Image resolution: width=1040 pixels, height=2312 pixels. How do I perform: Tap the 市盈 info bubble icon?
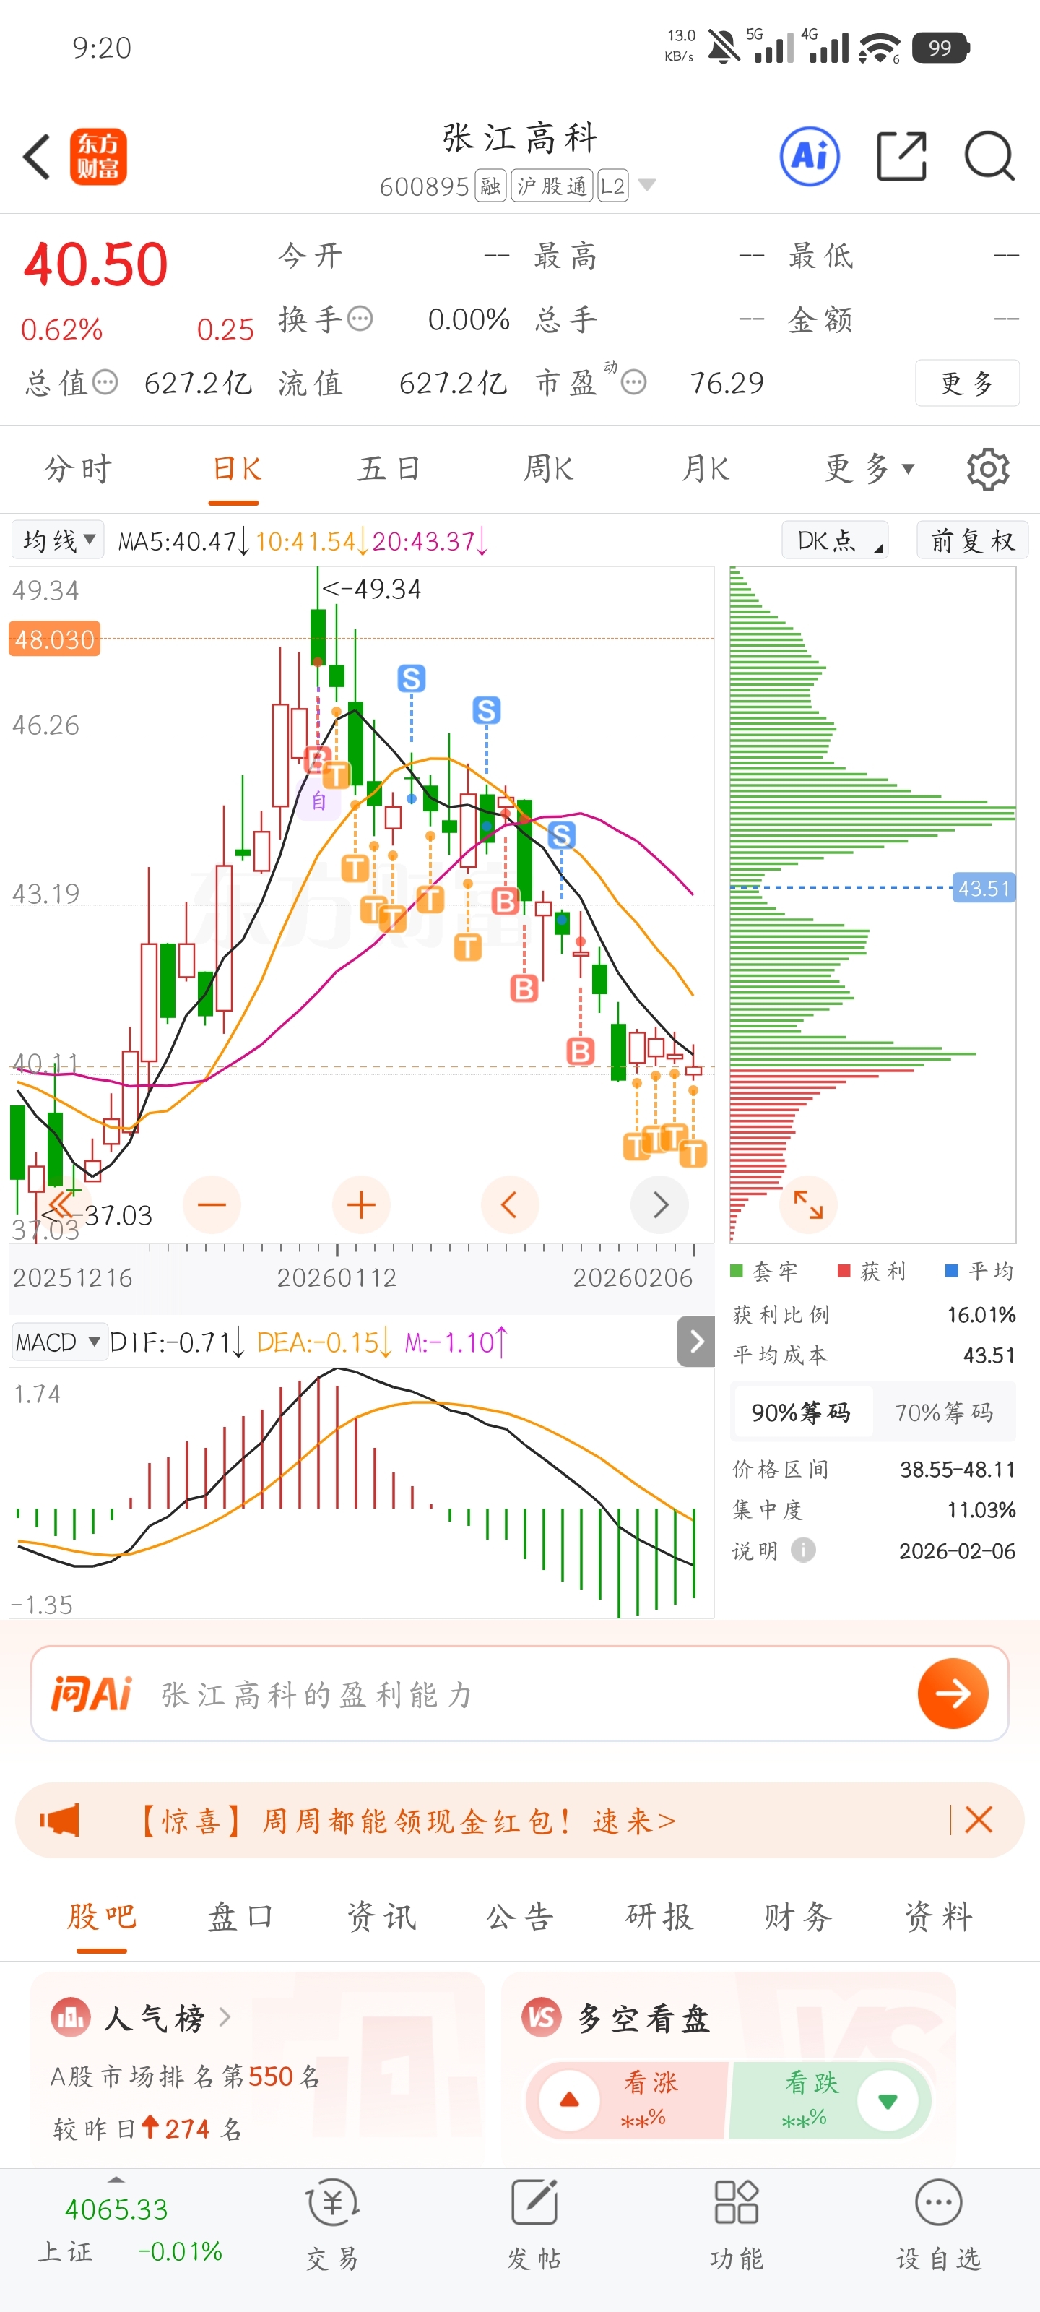coord(633,382)
